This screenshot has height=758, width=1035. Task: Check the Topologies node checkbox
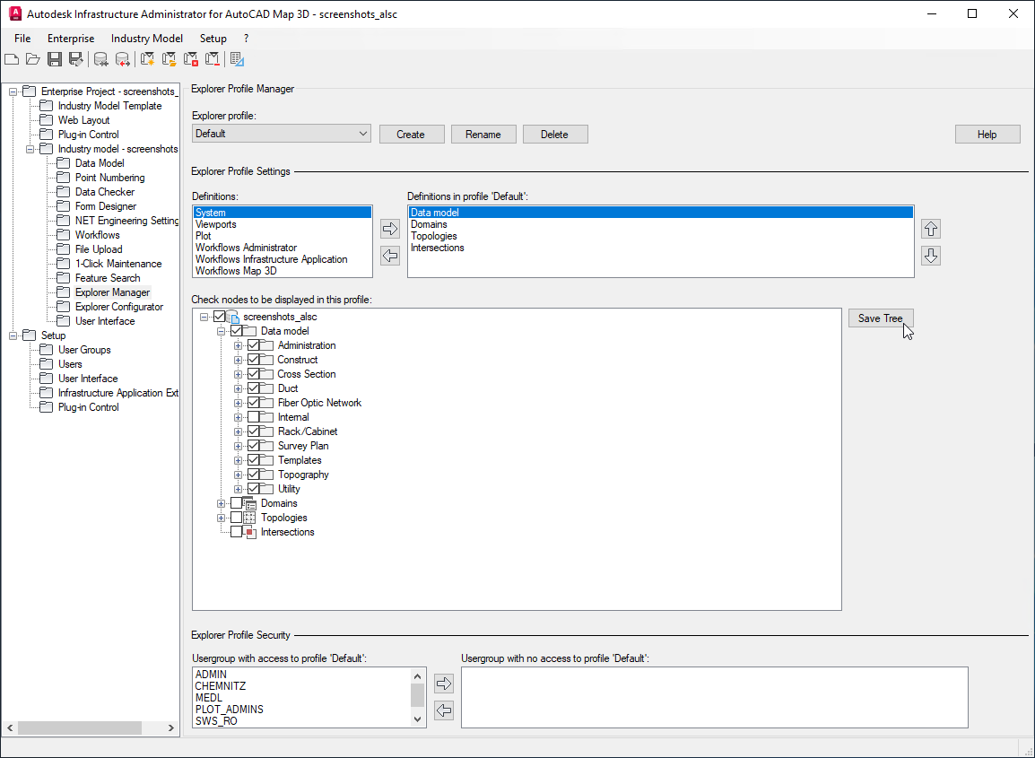[x=236, y=518]
